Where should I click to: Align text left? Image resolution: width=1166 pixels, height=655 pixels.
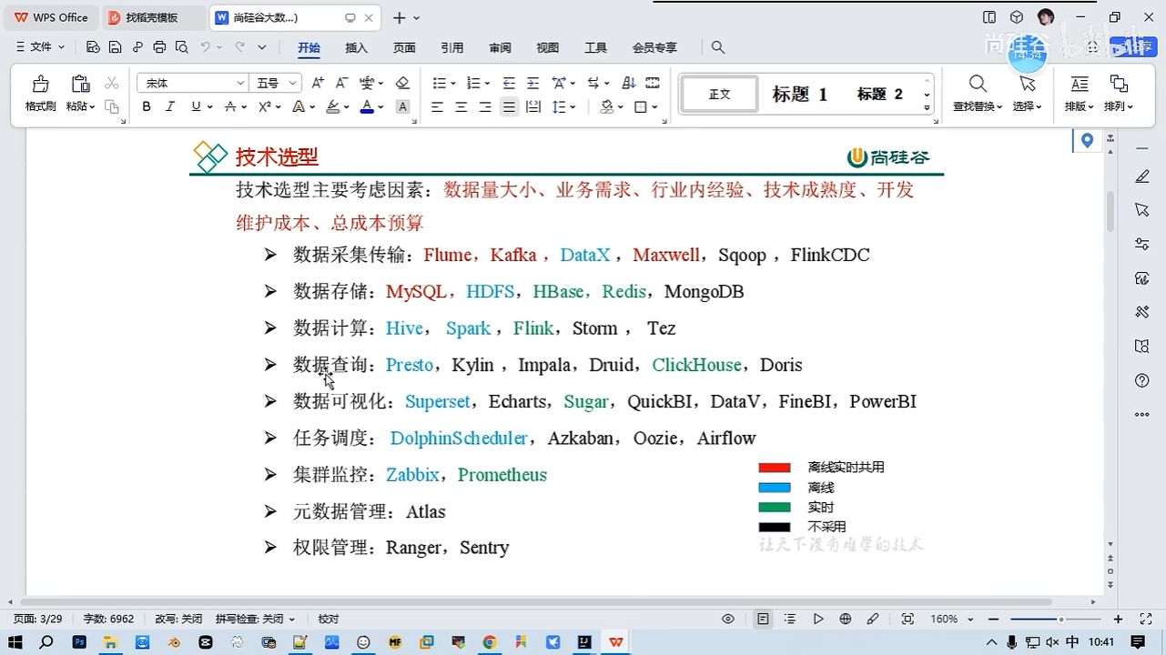tap(437, 107)
